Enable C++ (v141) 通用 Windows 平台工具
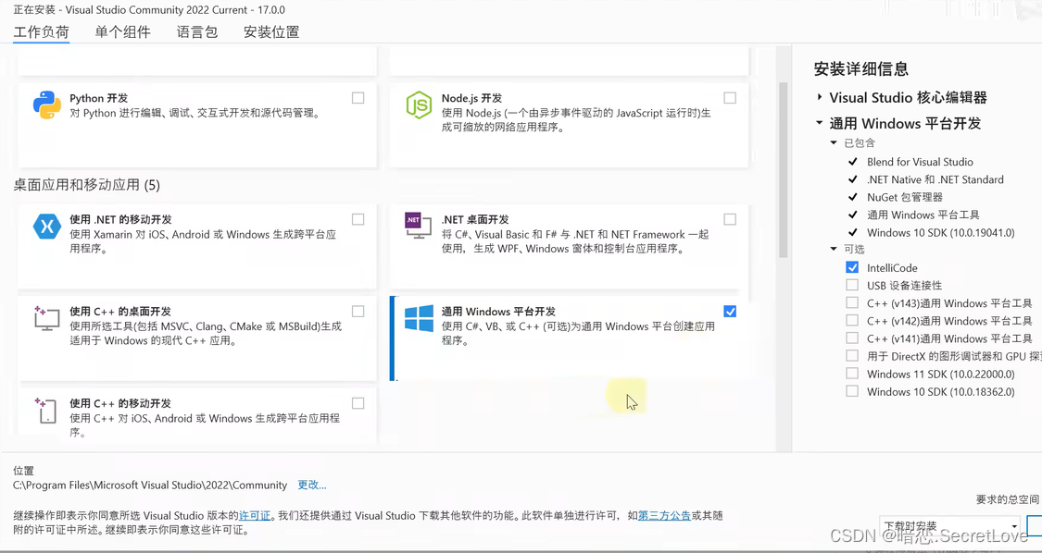 click(852, 338)
